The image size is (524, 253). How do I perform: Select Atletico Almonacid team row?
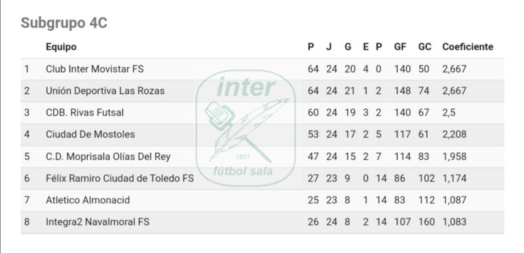tap(263, 200)
